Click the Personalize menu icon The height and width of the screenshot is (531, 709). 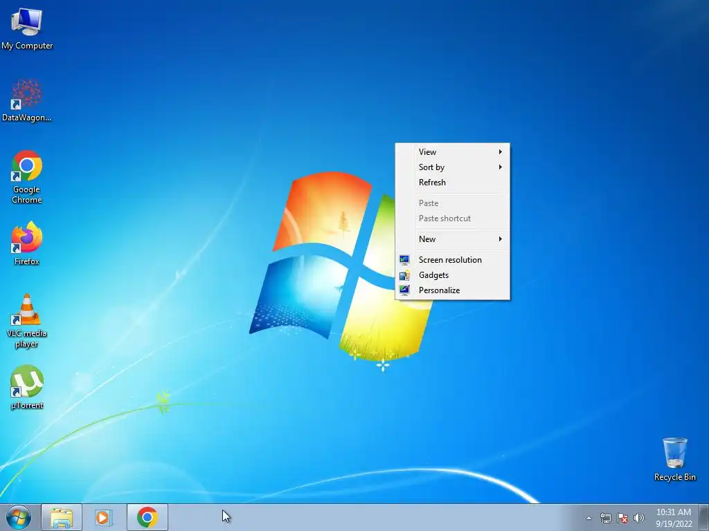404,290
